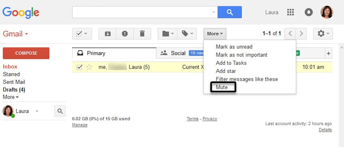Report selected conversation as spam

pos(125,34)
